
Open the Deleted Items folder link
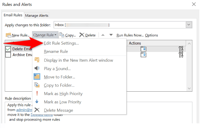click(x=42, y=115)
